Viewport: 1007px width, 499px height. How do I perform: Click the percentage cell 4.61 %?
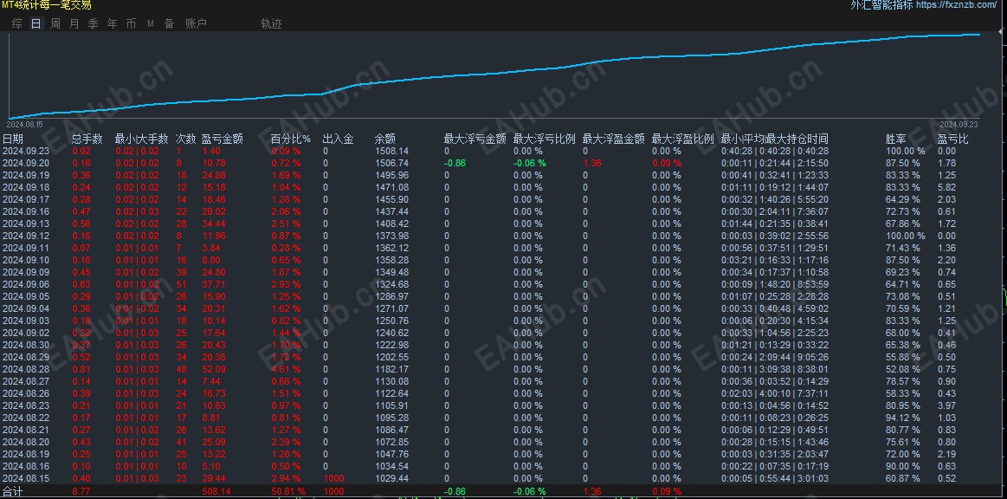pos(285,369)
